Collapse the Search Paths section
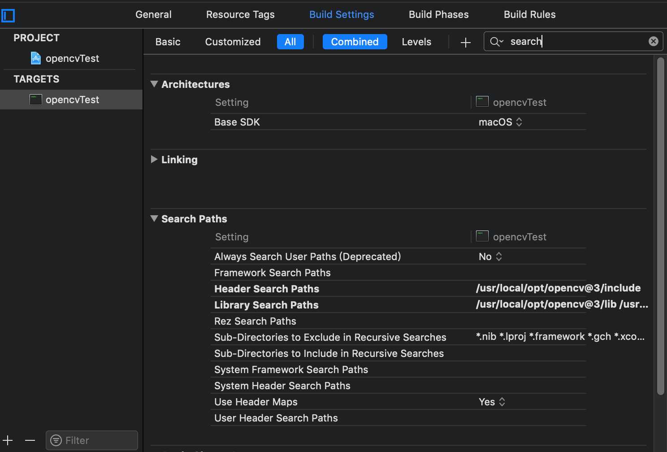This screenshot has width=667, height=452. pos(154,218)
